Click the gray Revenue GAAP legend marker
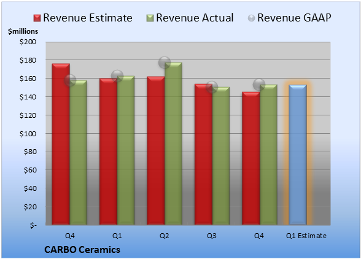The width and height of the screenshot is (361, 259). (x=252, y=18)
